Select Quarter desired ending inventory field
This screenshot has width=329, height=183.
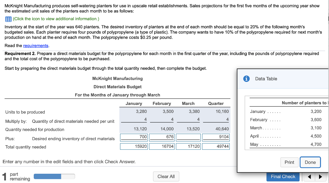216,137
